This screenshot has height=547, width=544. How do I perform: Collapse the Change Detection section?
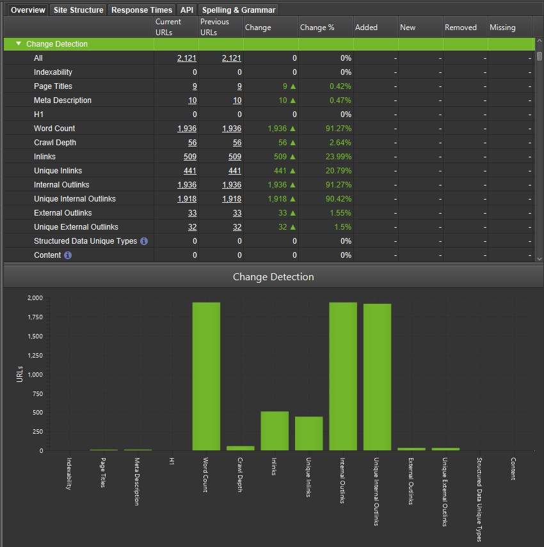[x=19, y=44]
